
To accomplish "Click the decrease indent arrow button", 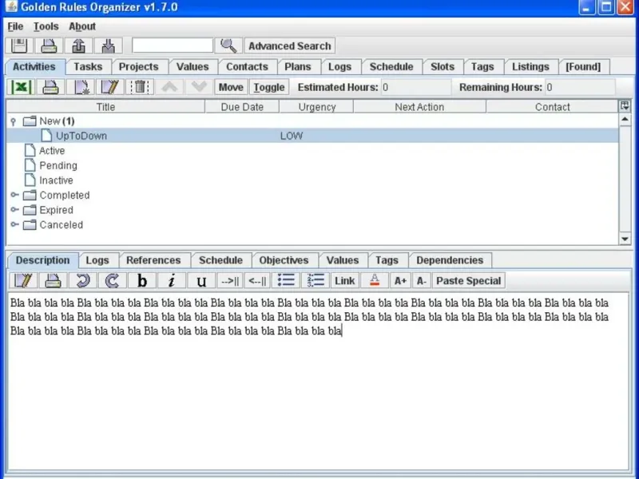I will [x=257, y=281].
